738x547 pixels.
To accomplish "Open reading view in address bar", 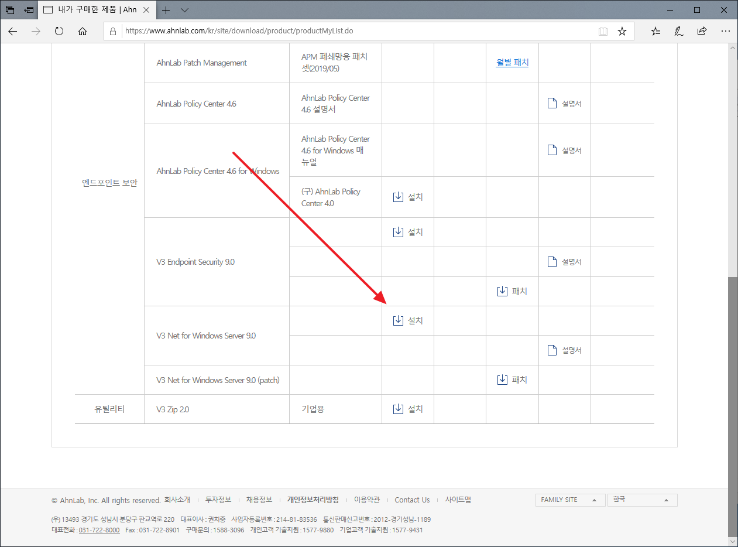I will click(x=603, y=31).
